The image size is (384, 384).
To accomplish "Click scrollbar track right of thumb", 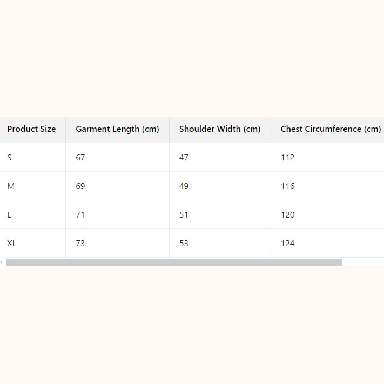I will click(x=363, y=262).
